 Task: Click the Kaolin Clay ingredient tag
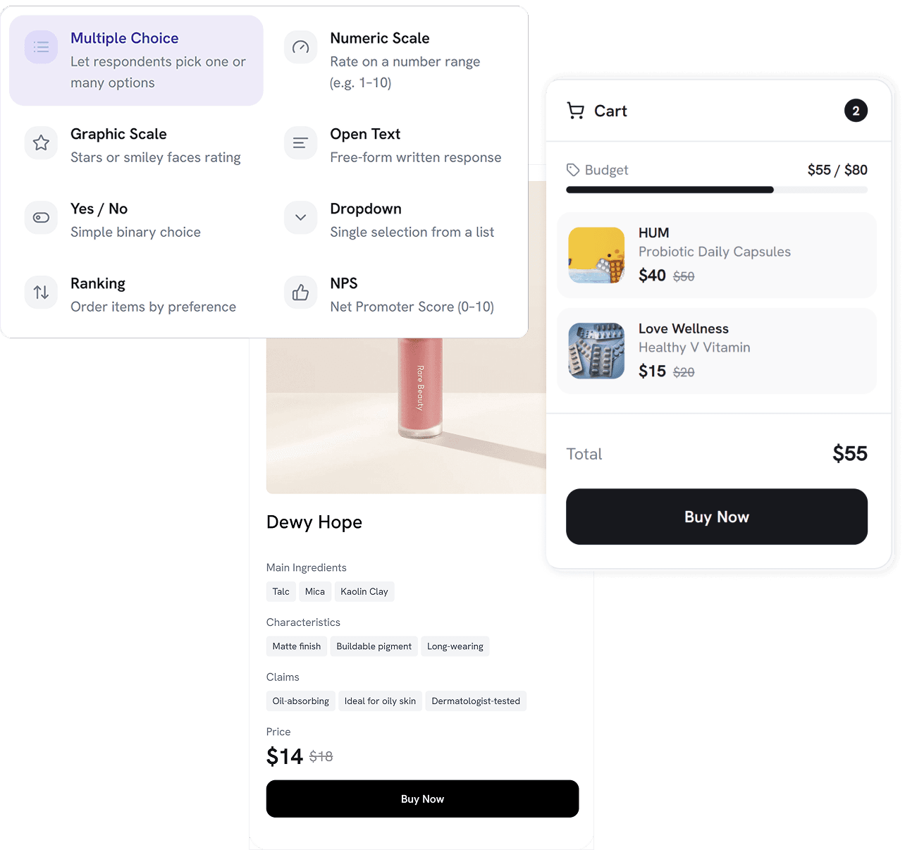tap(364, 591)
